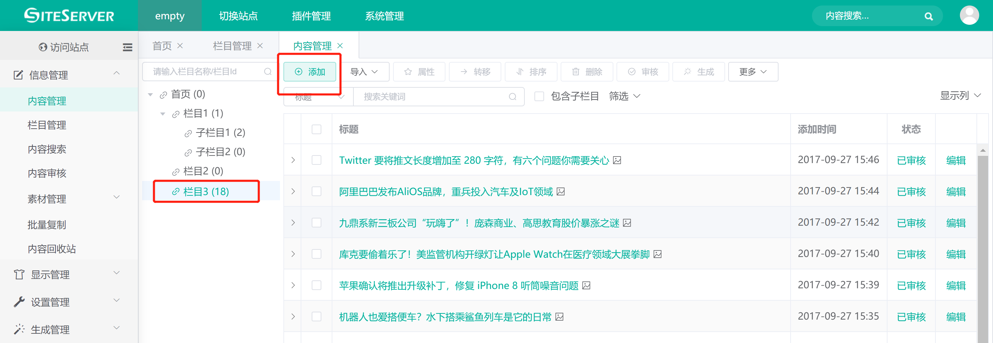Click the search icon in the keyword field

point(512,97)
